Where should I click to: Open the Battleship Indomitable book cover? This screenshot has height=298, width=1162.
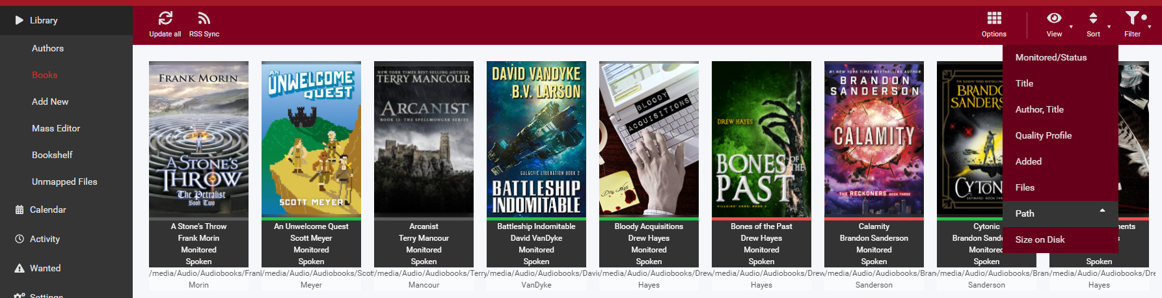tap(536, 139)
